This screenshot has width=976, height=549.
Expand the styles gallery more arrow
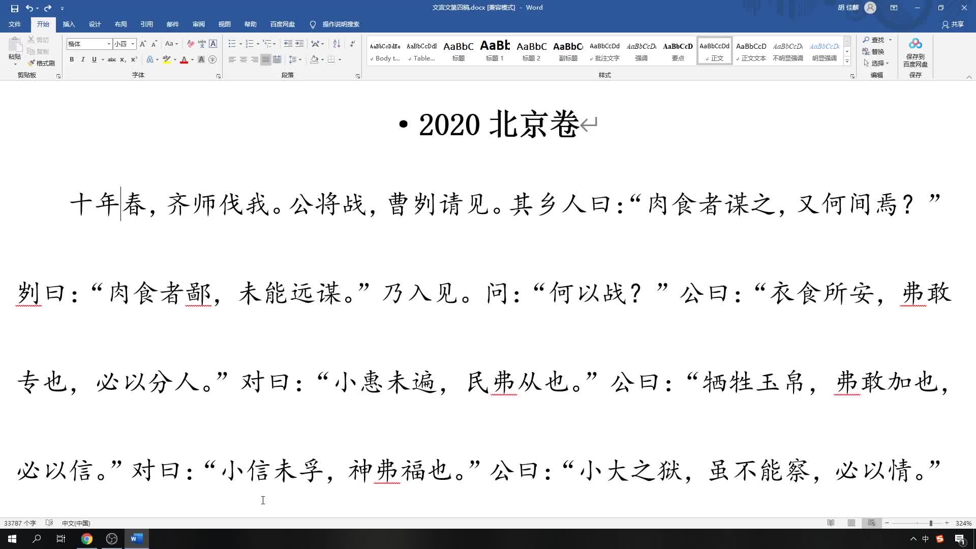tap(847, 62)
